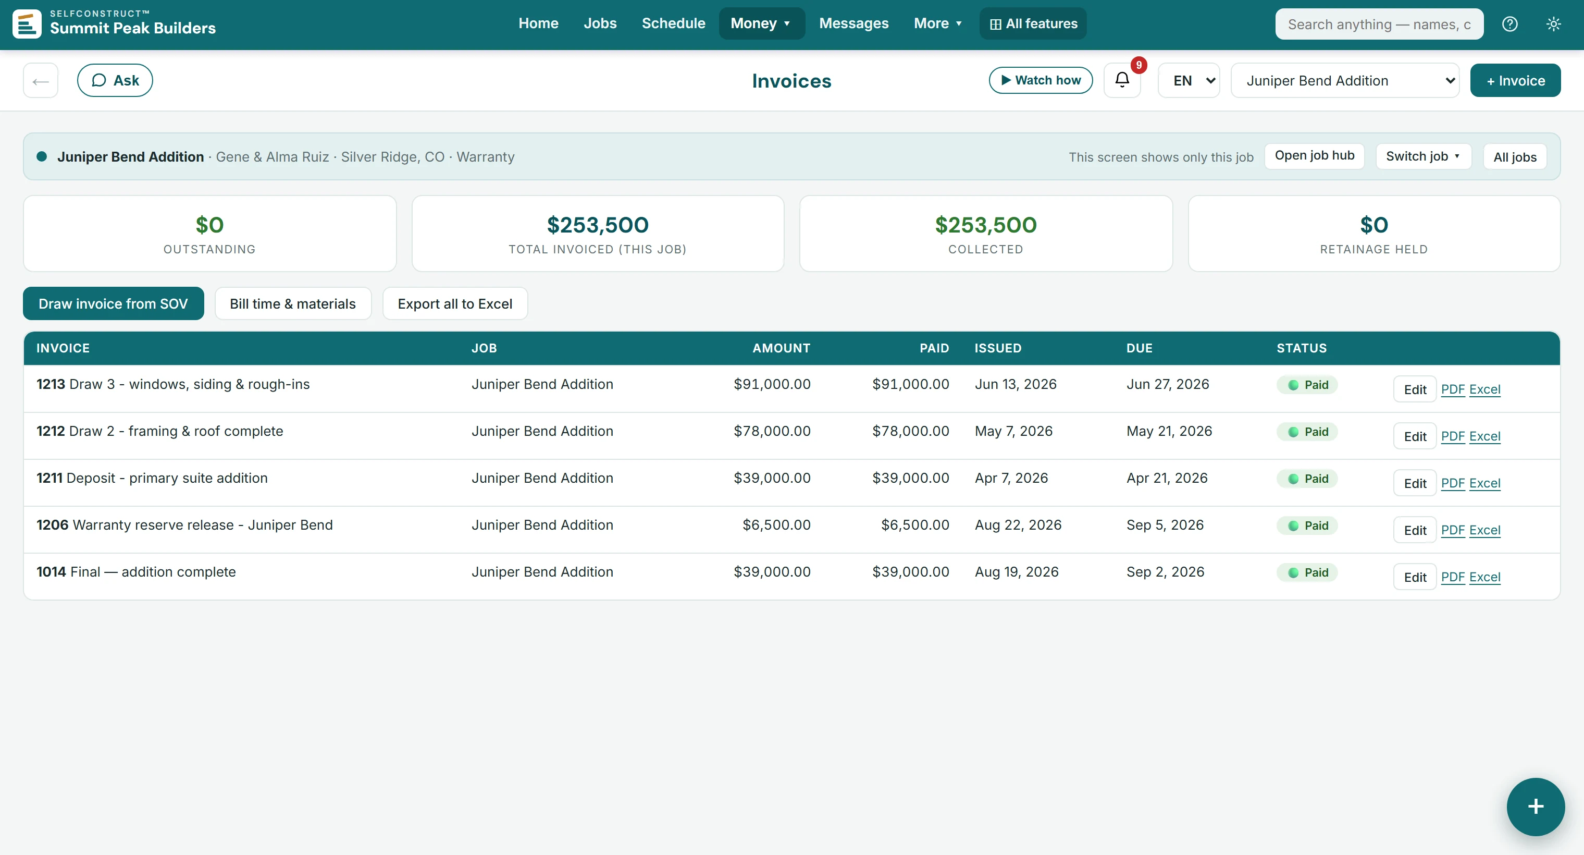Select '1014 Final — addition complete' row
The image size is (1584, 855).
tap(791, 577)
